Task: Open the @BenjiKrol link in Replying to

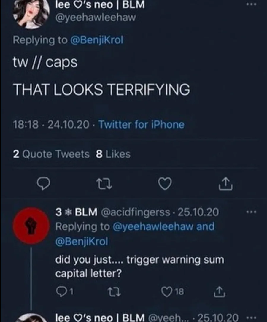Action: pyautogui.click(x=96, y=40)
